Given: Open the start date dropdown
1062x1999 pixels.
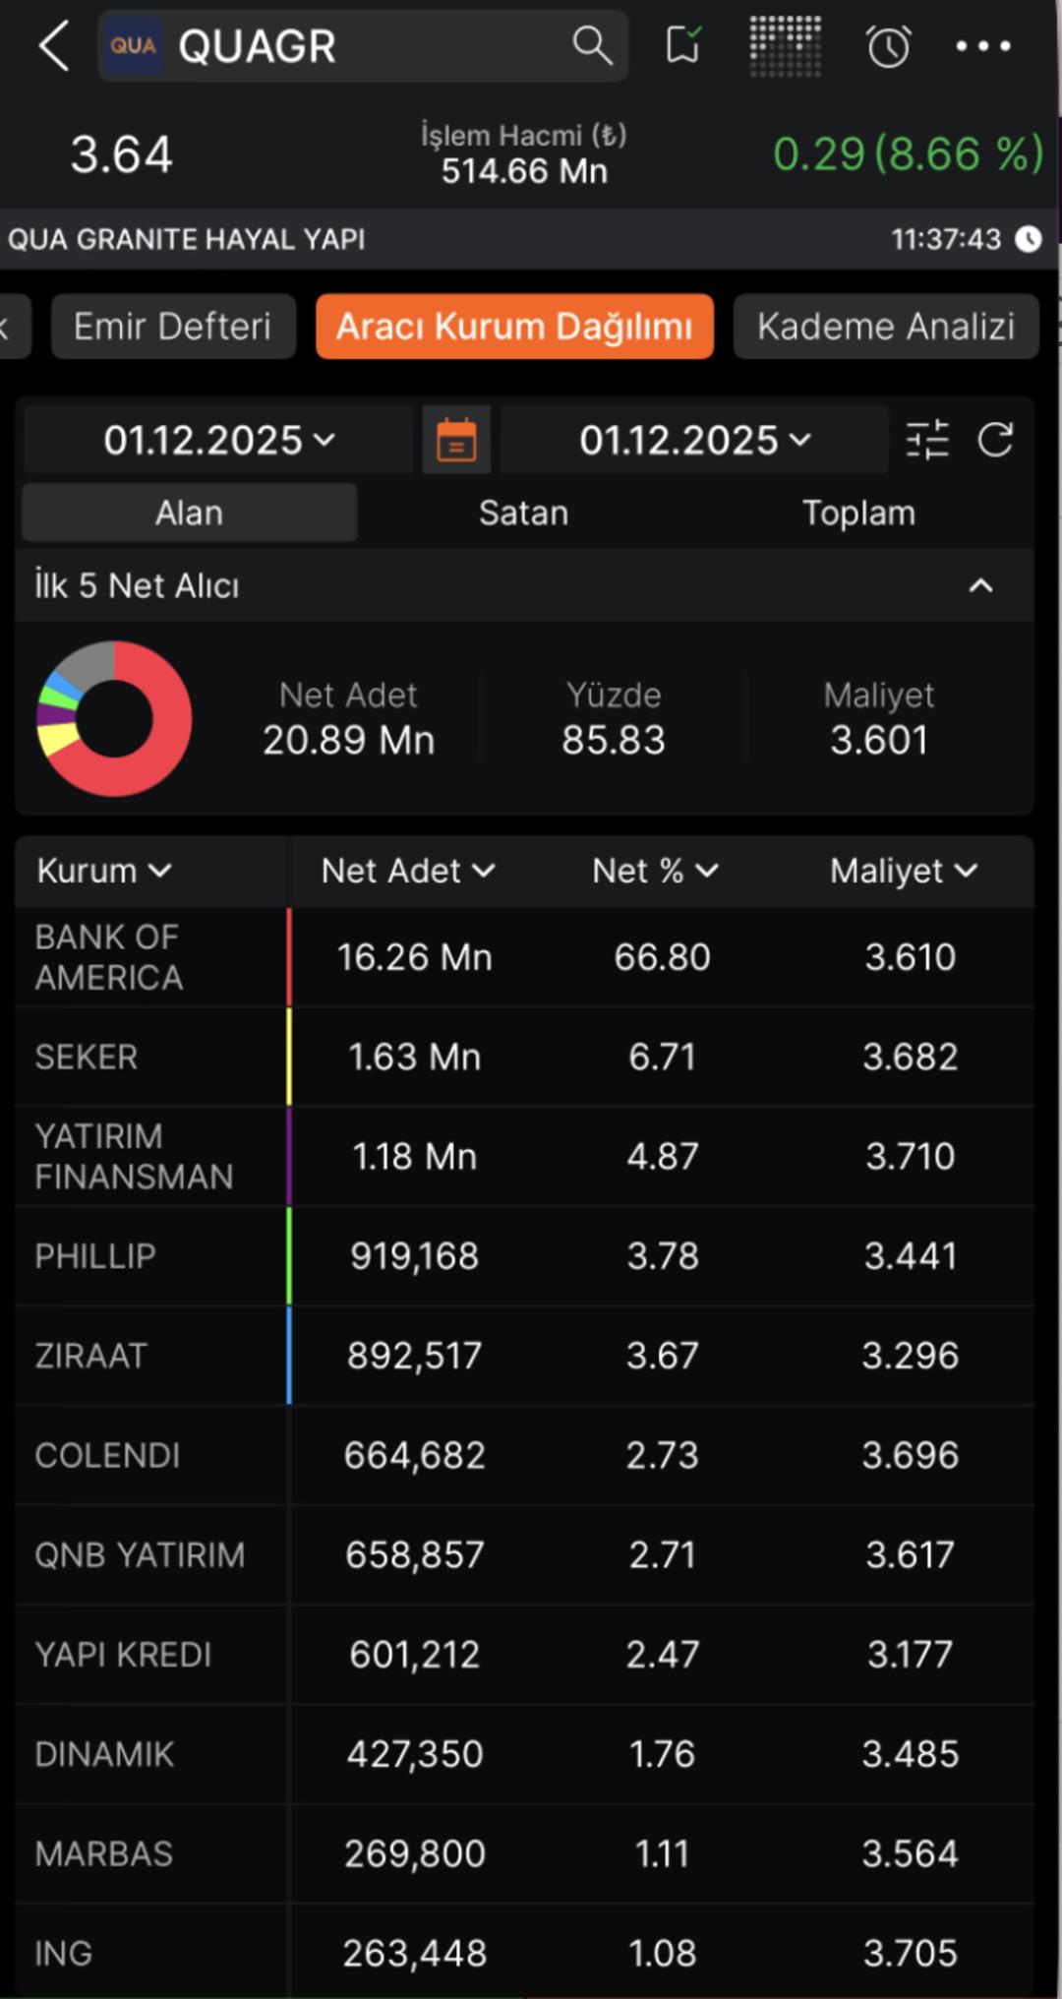Looking at the screenshot, I should (218, 440).
